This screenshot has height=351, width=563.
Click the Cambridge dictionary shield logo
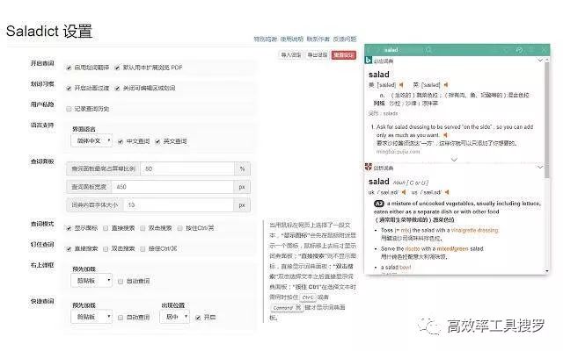[368, 167]
